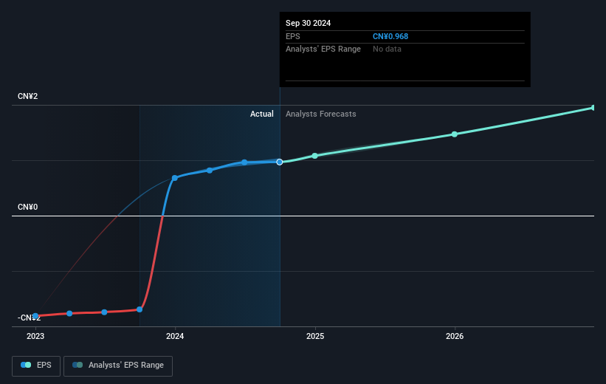
Task: Click the 2023 x-axis label
Action: 35,337
